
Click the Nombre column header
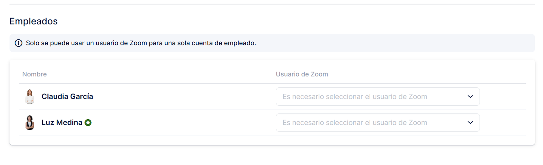(35, 74)
